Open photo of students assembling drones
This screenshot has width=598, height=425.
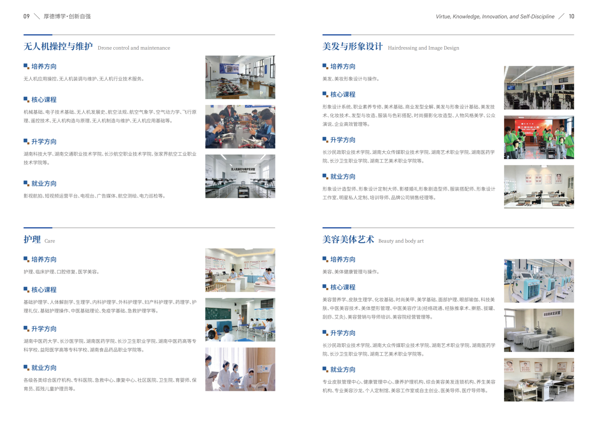tap(240, 127)
